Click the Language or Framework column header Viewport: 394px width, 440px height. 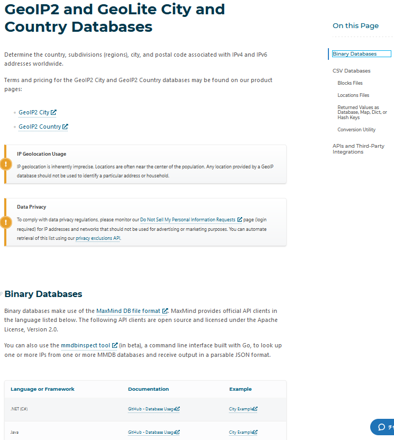(42, 389)
